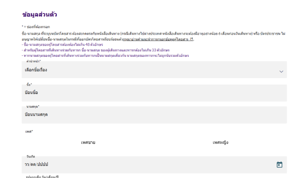Click external-link icon beside guidelines link
Viewport: 301px width, 178px height.
tap(192, 39)
